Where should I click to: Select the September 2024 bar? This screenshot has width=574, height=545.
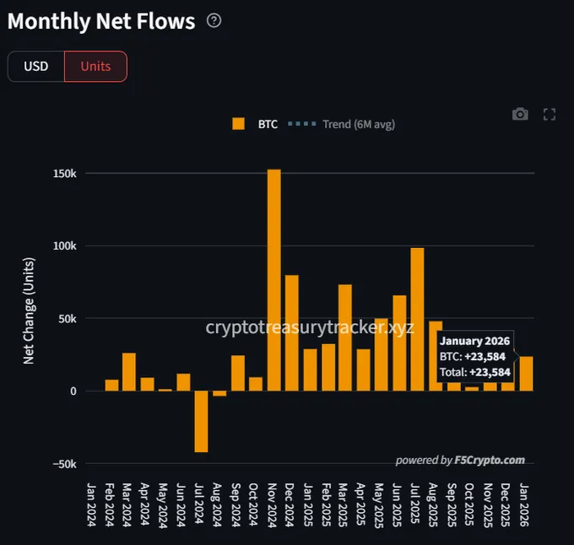tap(238, 373)
